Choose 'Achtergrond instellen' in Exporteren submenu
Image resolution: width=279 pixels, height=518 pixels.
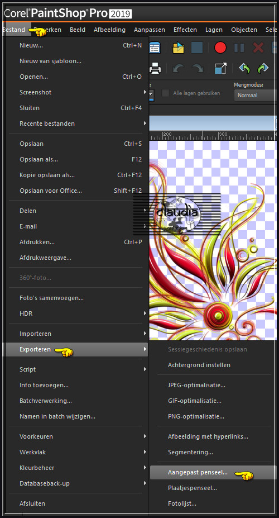pyautogui.click(x=213, y=365)
